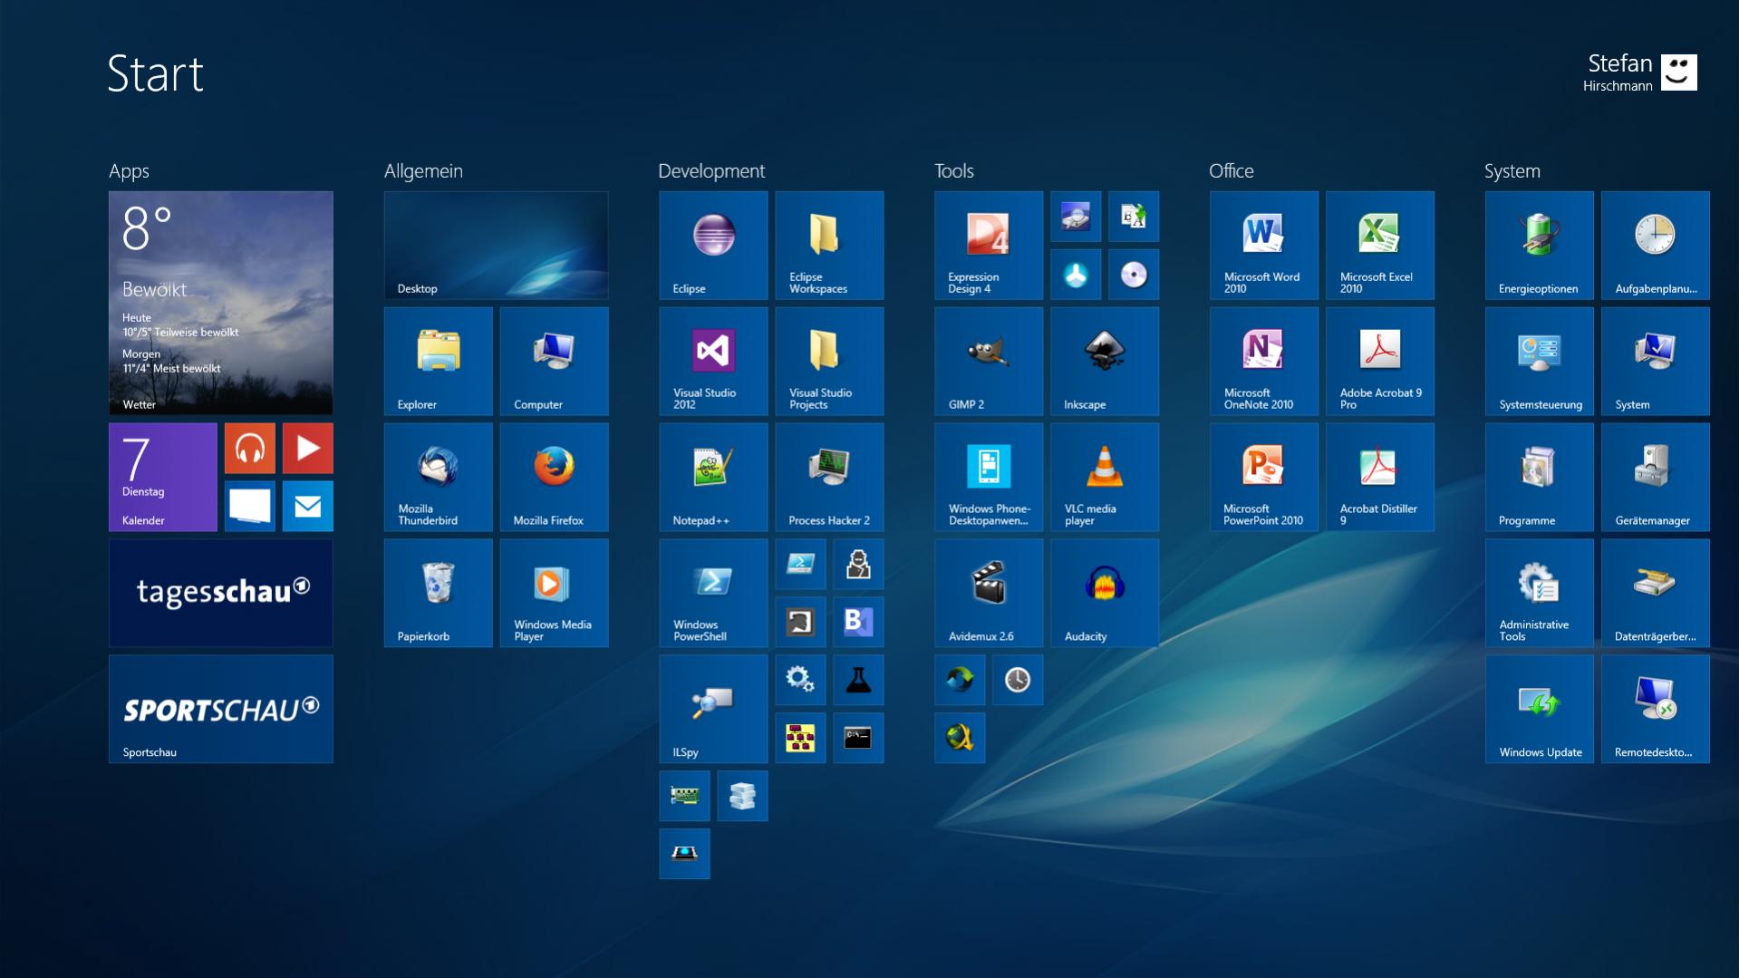
Task: Open the small green-blue sync arrows tile
Action: (x=961, y=680)
